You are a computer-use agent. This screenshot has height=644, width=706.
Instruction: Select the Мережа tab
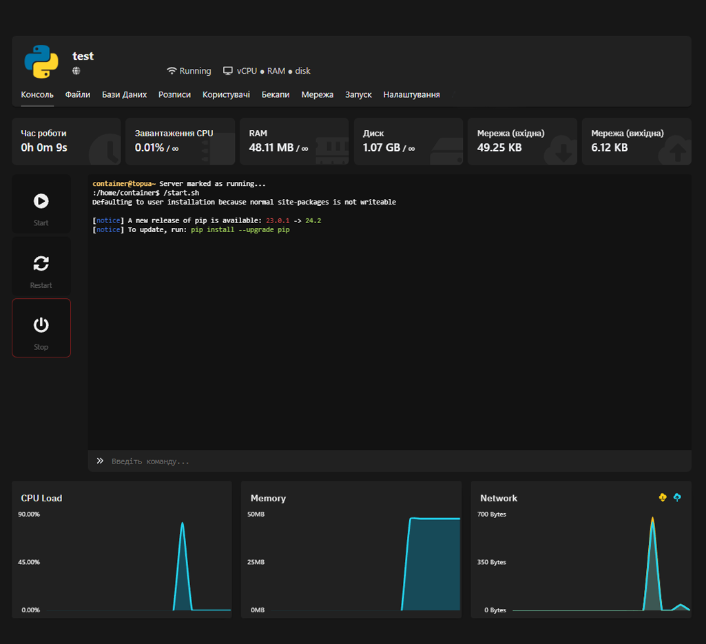[x=318, y=94]
